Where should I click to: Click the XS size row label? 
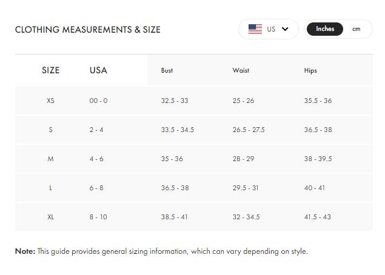(50, 101)
